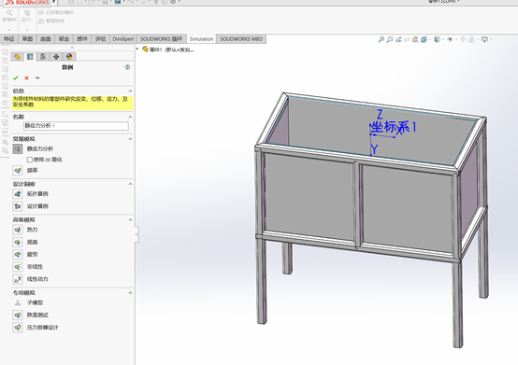This screenshot has width=518, height=365.
Task: Switch to the PropertyManager tab icon
Action: (30, 57)
